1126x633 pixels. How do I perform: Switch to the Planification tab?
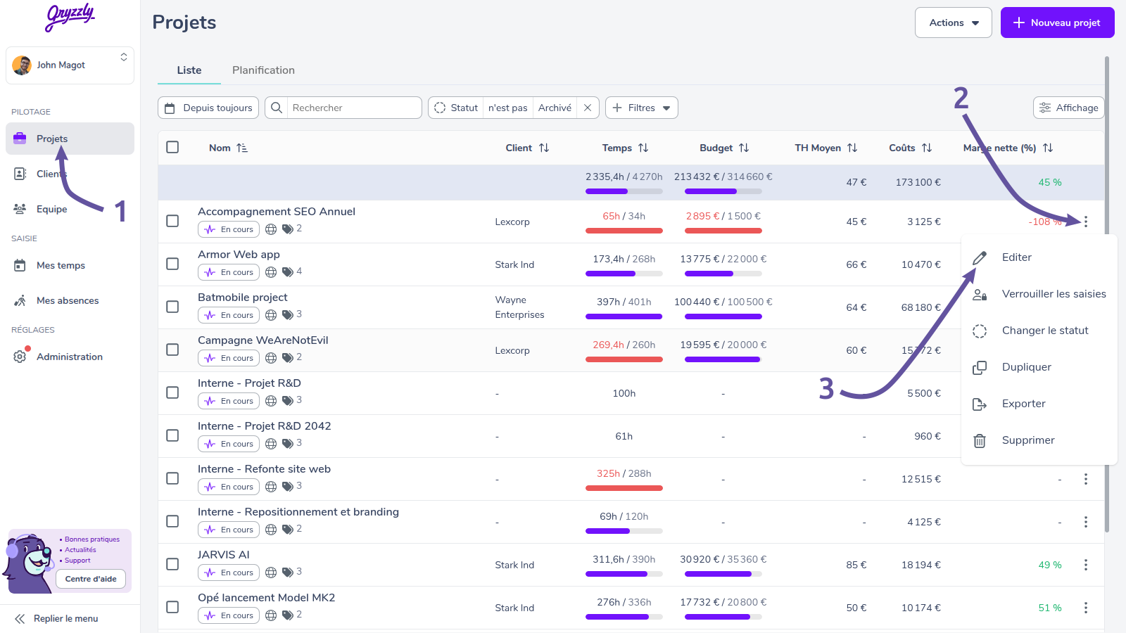tap(263, 70)
